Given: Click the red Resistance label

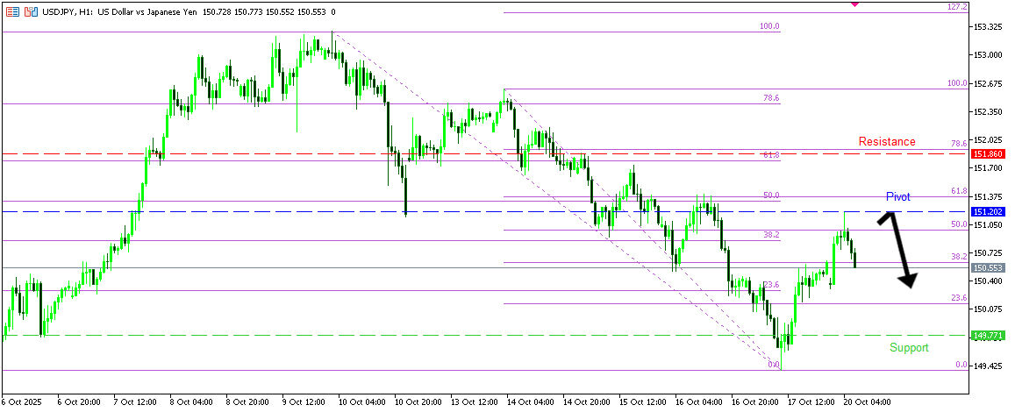Looking at the screenshot, I should click(886, 141).
